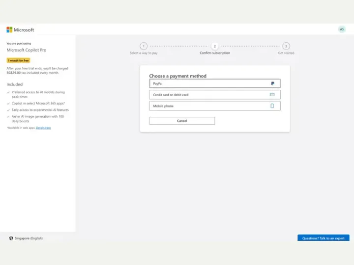
Task: Click the Microsoft logo
Action: click(20, 30)
